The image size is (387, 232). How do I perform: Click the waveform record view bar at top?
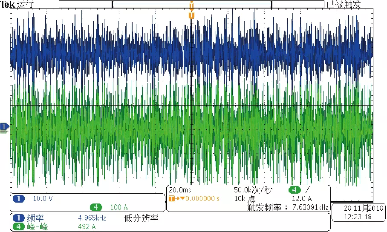pyautogui.click(x=191, y=4)
